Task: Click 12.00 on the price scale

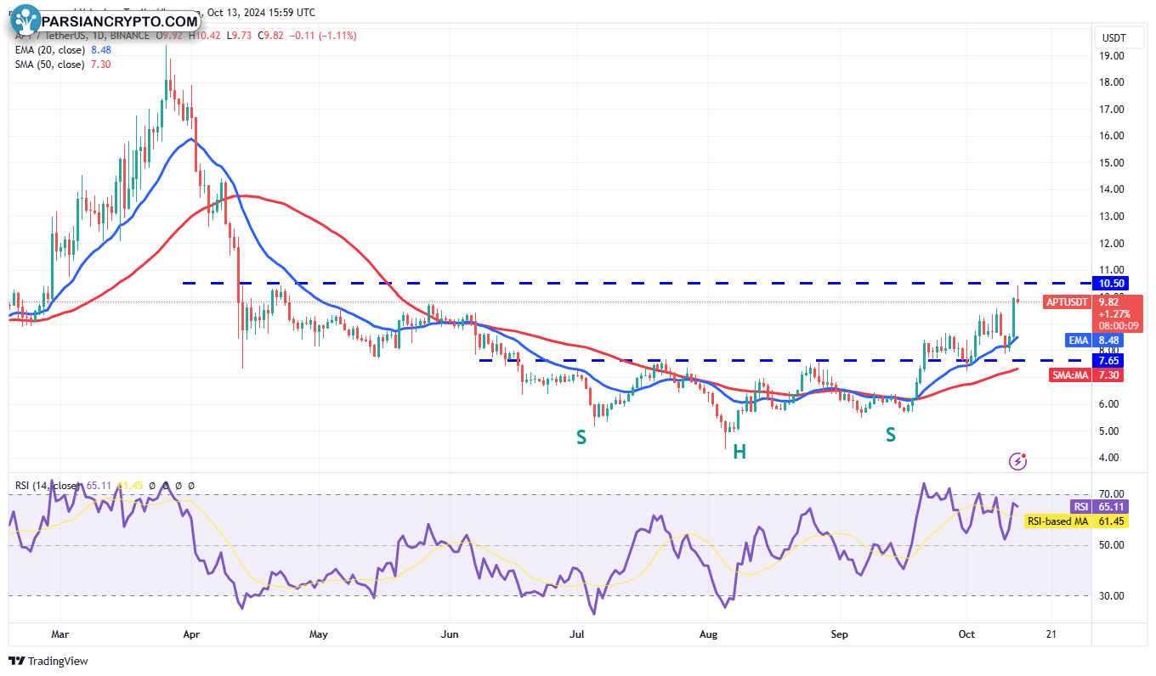Action: tap(1112, 244)
